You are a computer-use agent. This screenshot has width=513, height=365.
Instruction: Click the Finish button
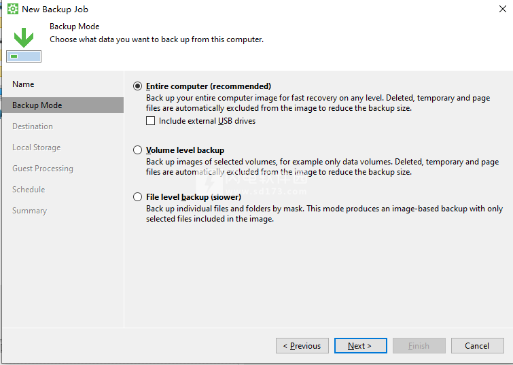pos(419,346)
